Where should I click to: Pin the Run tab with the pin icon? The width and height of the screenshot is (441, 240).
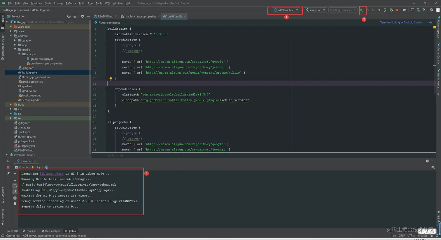tap(8, 174)
